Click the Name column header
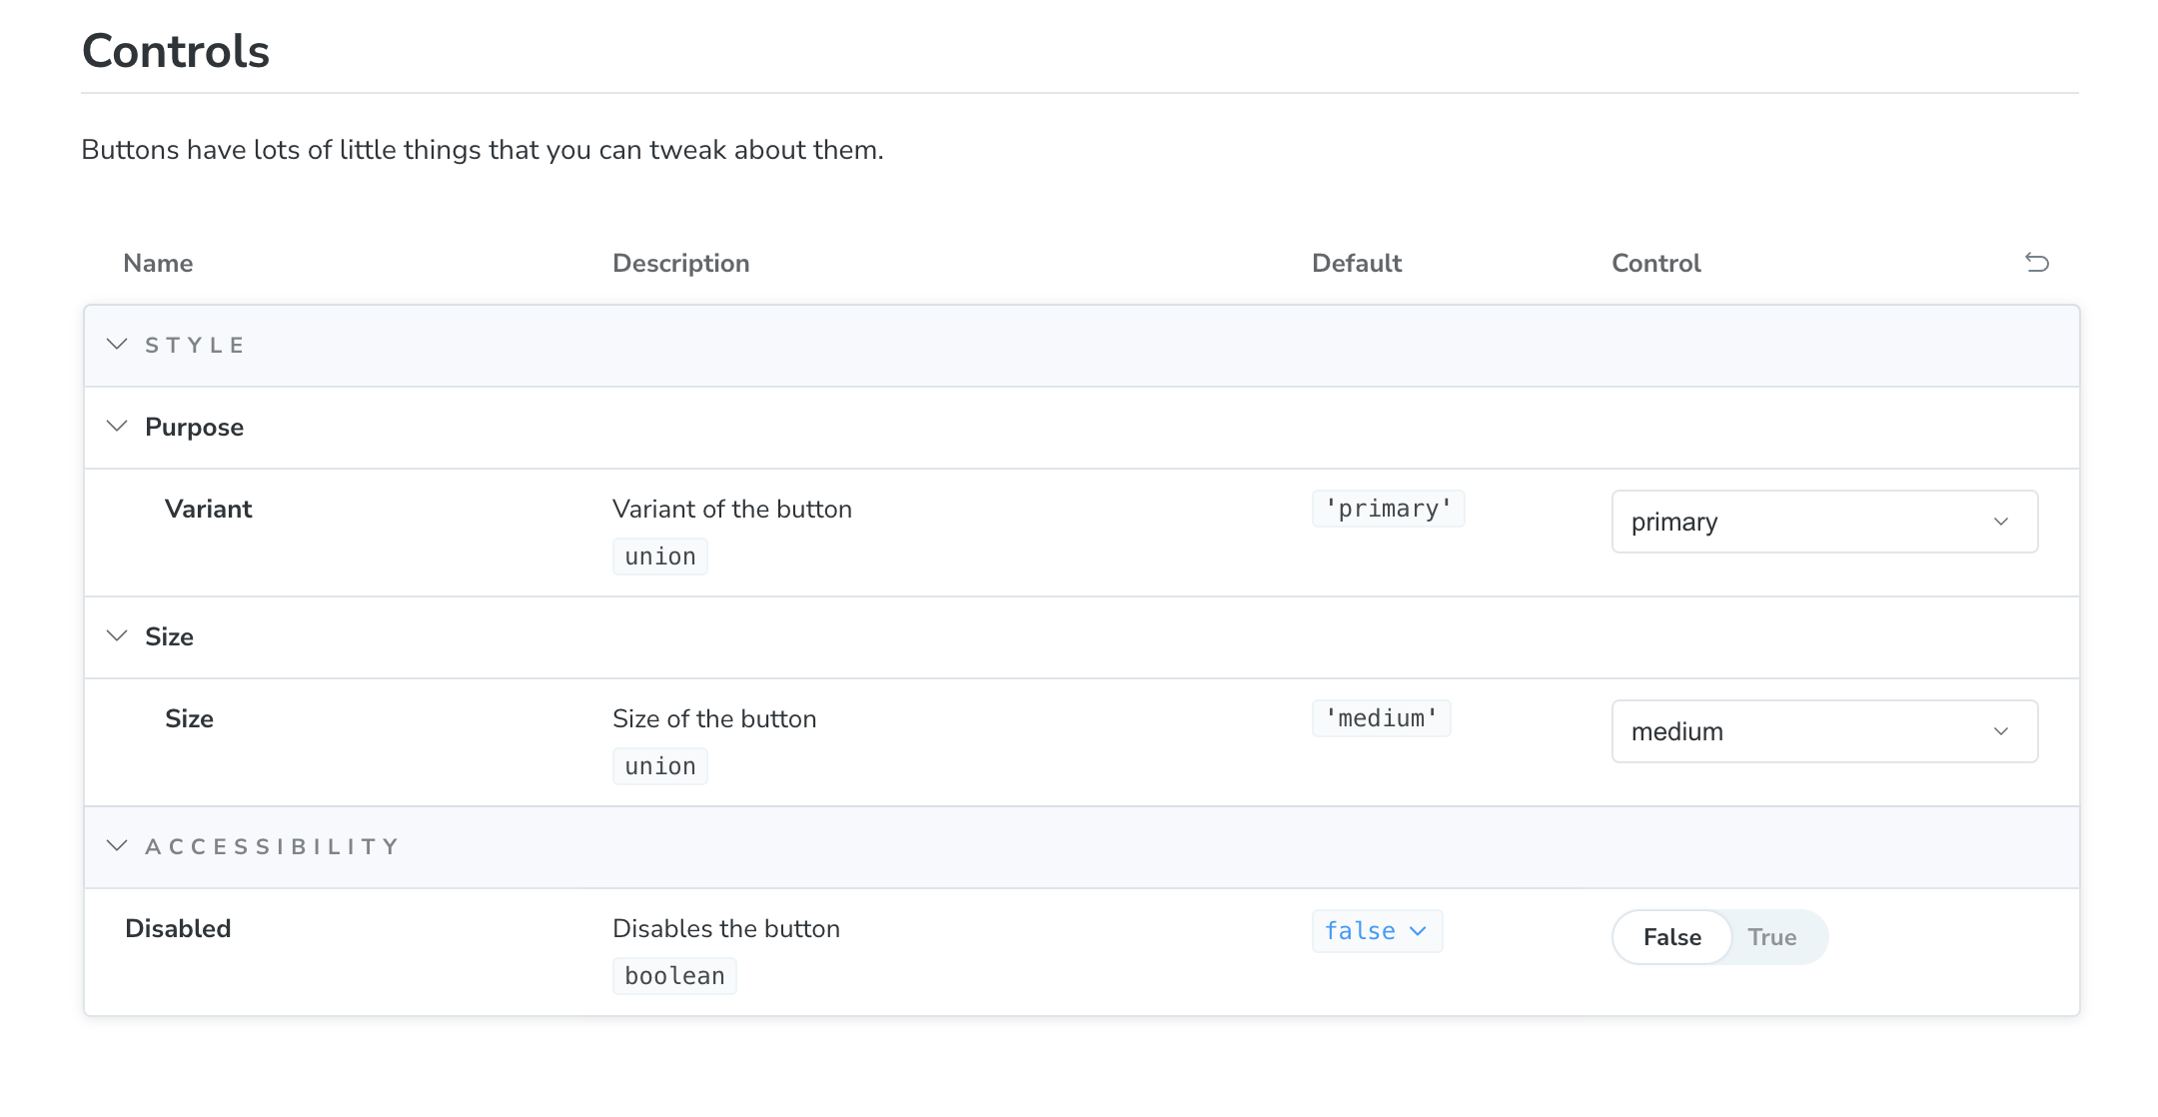Image resolution: width=2158 pixels, height=1117 pixels. tap(158, 263)
